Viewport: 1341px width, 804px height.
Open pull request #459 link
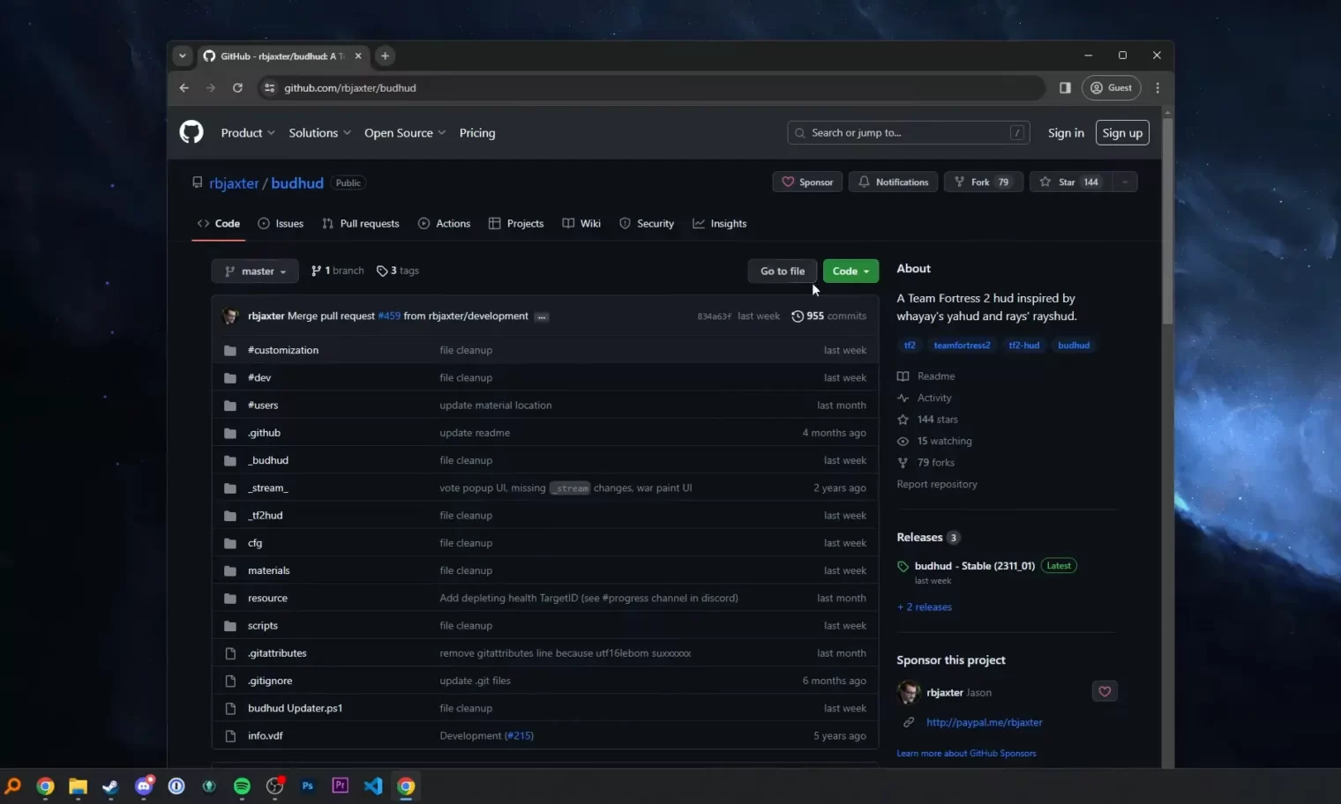pyautogui.click(x=389, y=316)
